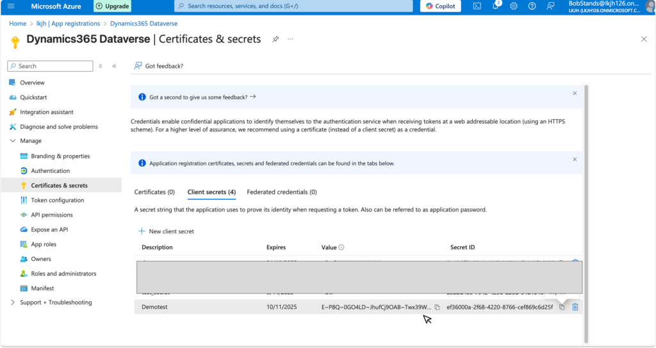The height and width of the screenshot is (348, 656).
Task: Open the Cloud Shell terminal icon
Action: tap(477, 6)
